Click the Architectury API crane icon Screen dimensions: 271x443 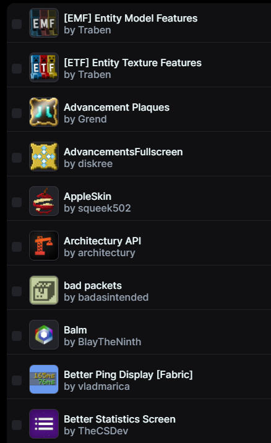[44, 246]
